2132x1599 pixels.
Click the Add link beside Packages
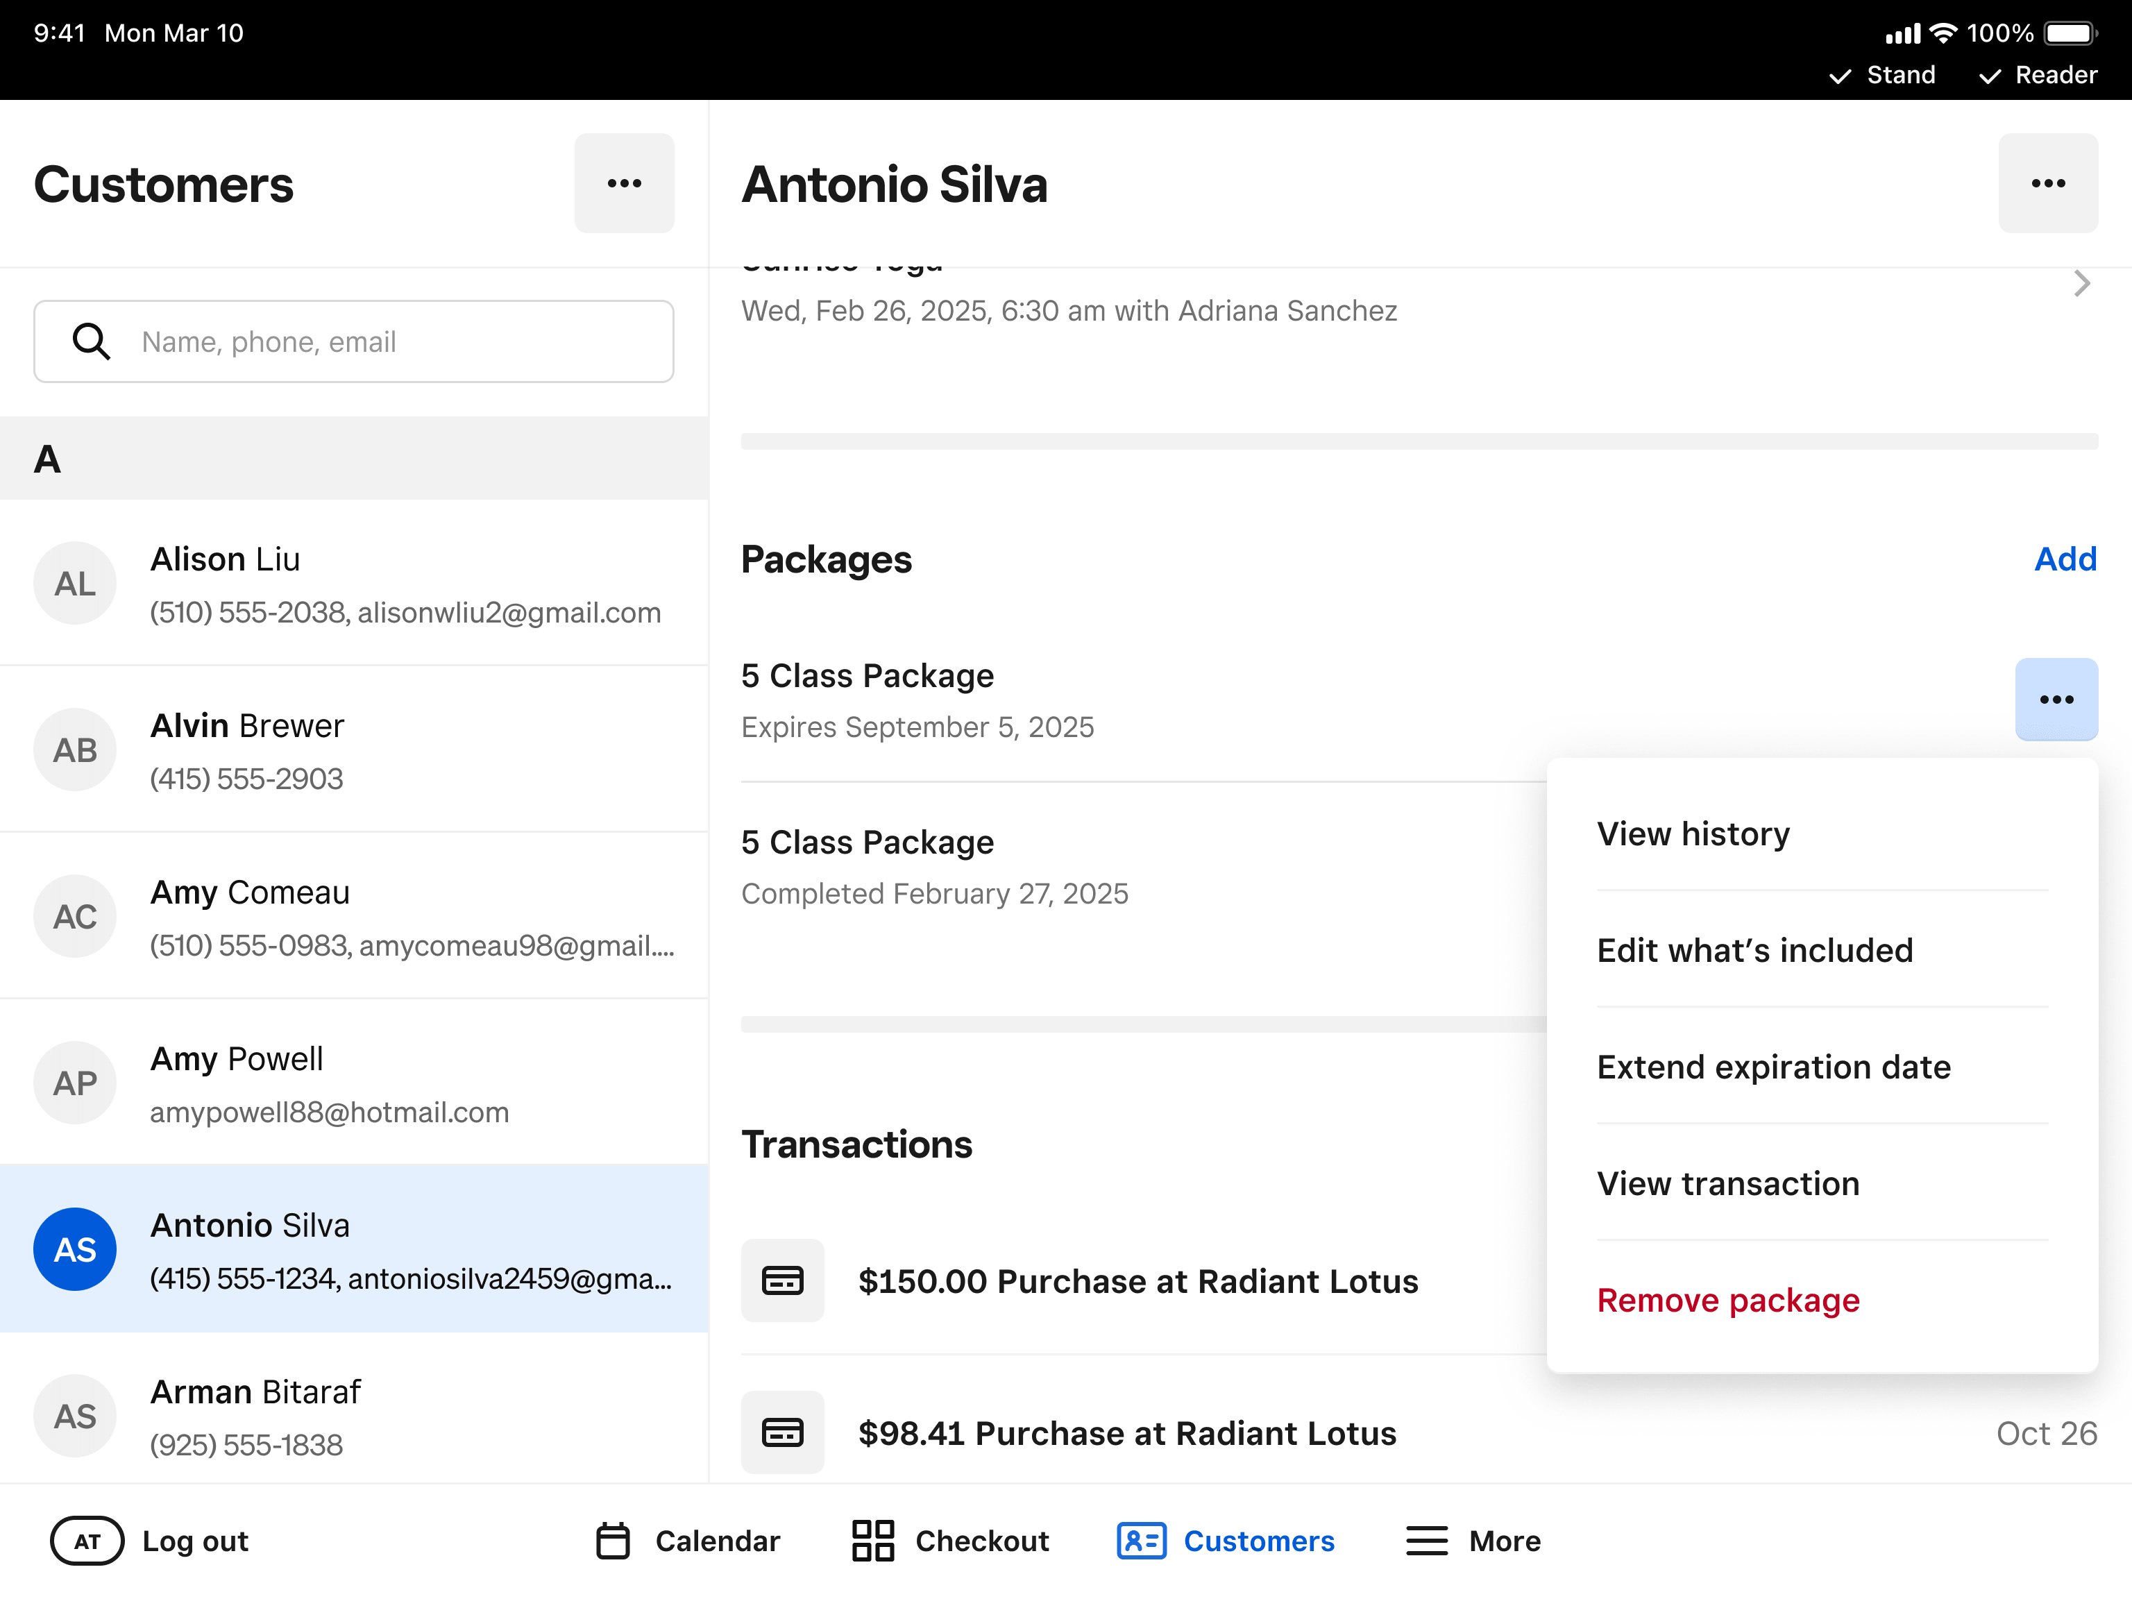click(x=2065, y=559)
